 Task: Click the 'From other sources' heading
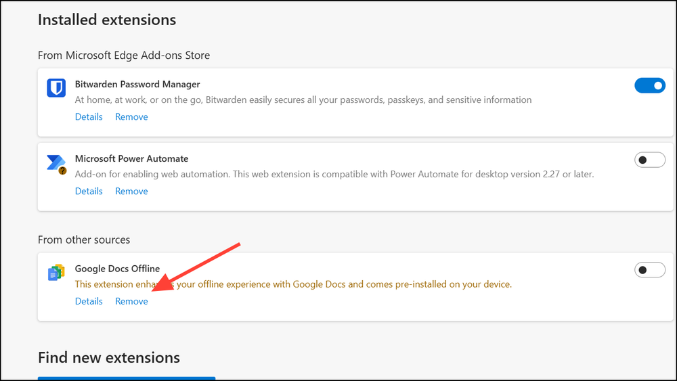click(84, 240)
